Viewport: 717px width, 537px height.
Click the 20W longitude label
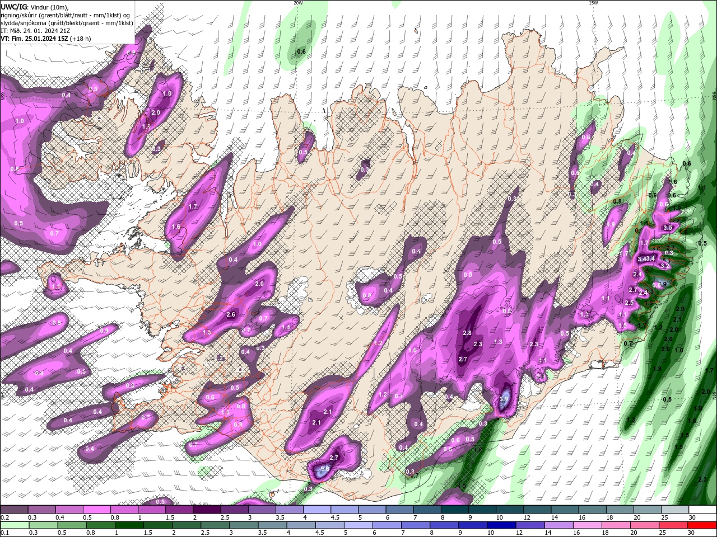298,3
